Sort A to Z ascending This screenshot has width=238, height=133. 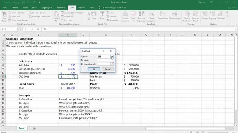89,14
